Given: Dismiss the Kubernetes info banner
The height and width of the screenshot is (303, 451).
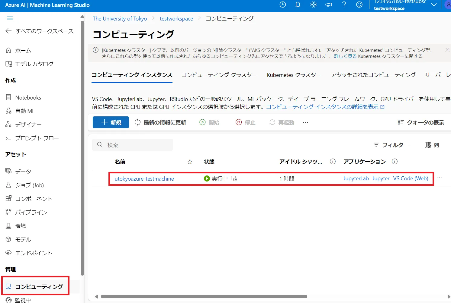Looking at the screenshot, I should click(x=447, y=50).
